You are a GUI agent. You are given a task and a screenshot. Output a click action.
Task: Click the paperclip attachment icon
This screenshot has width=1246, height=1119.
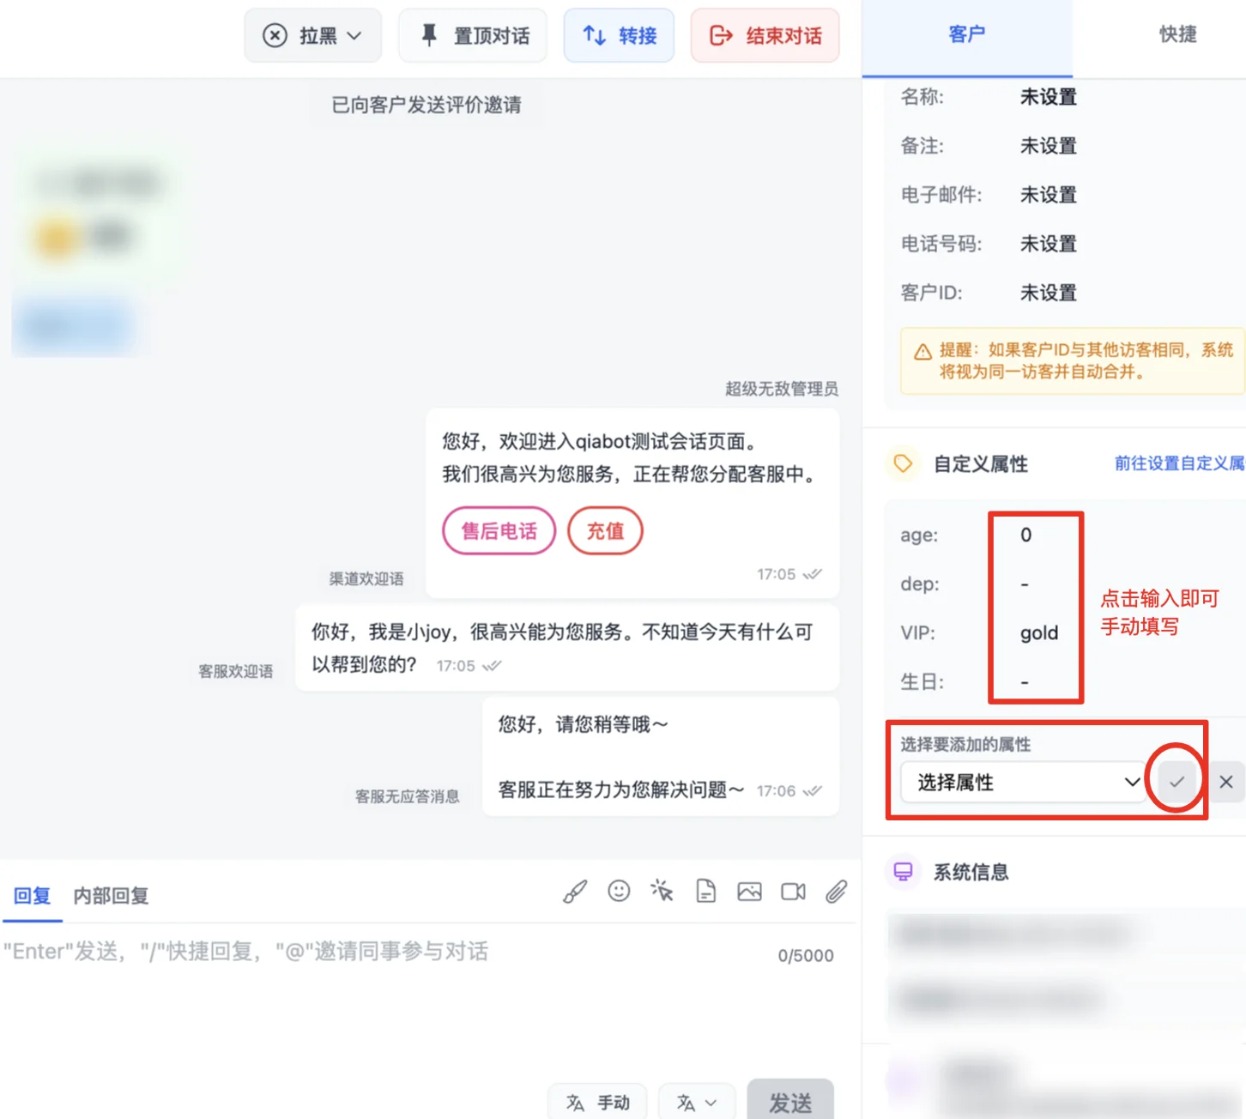click(836, 892)
